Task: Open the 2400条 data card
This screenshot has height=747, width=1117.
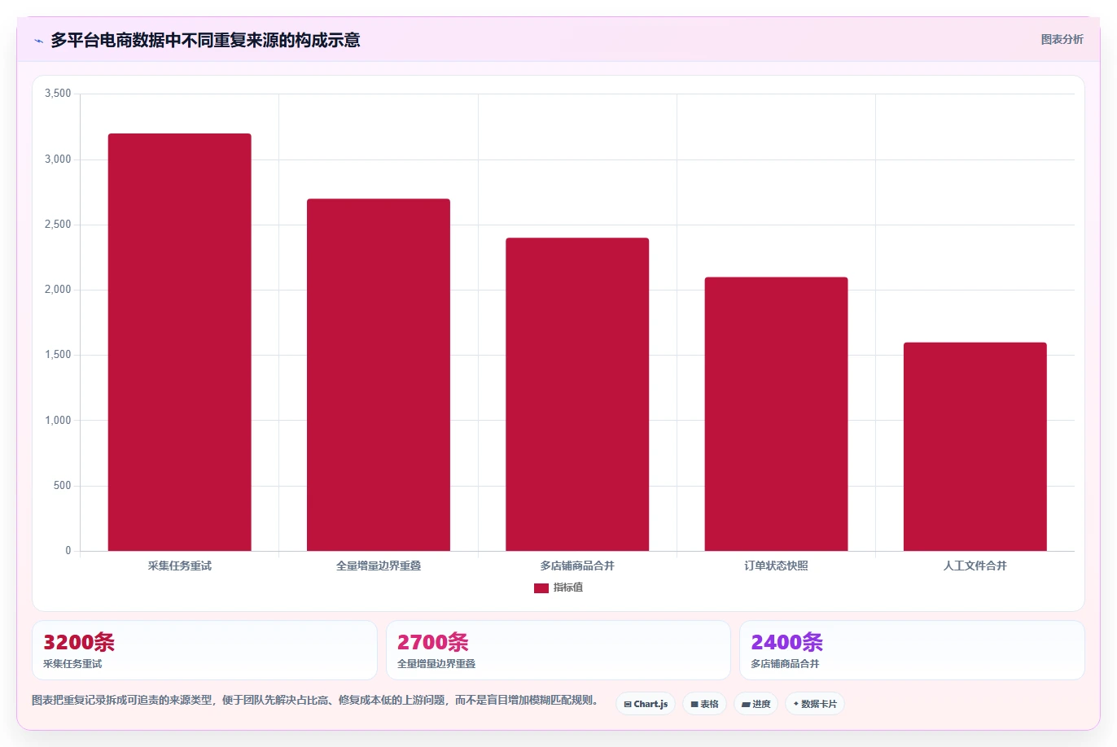Action: click(912, 650)
